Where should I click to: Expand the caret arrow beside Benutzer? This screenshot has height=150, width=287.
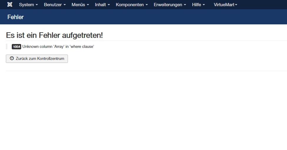[x=64, y=5]
